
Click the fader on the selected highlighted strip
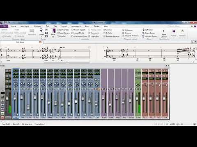(15, 98)
